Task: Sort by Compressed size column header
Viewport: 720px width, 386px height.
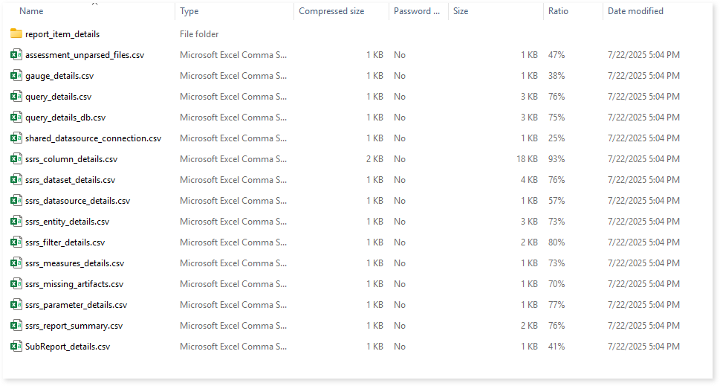Action: 331,11
